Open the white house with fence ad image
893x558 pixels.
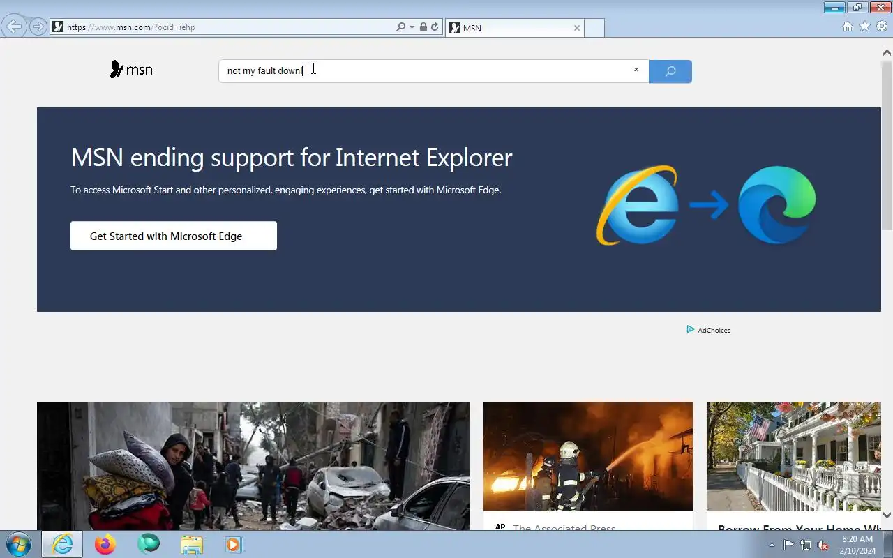pyautogui.click(x=794, y=456)
